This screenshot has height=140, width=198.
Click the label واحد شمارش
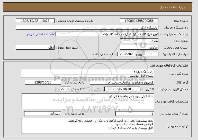click(x=75, y=114)
